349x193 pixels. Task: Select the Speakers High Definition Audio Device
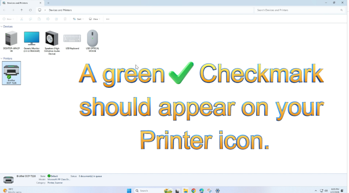pos(52,43)
